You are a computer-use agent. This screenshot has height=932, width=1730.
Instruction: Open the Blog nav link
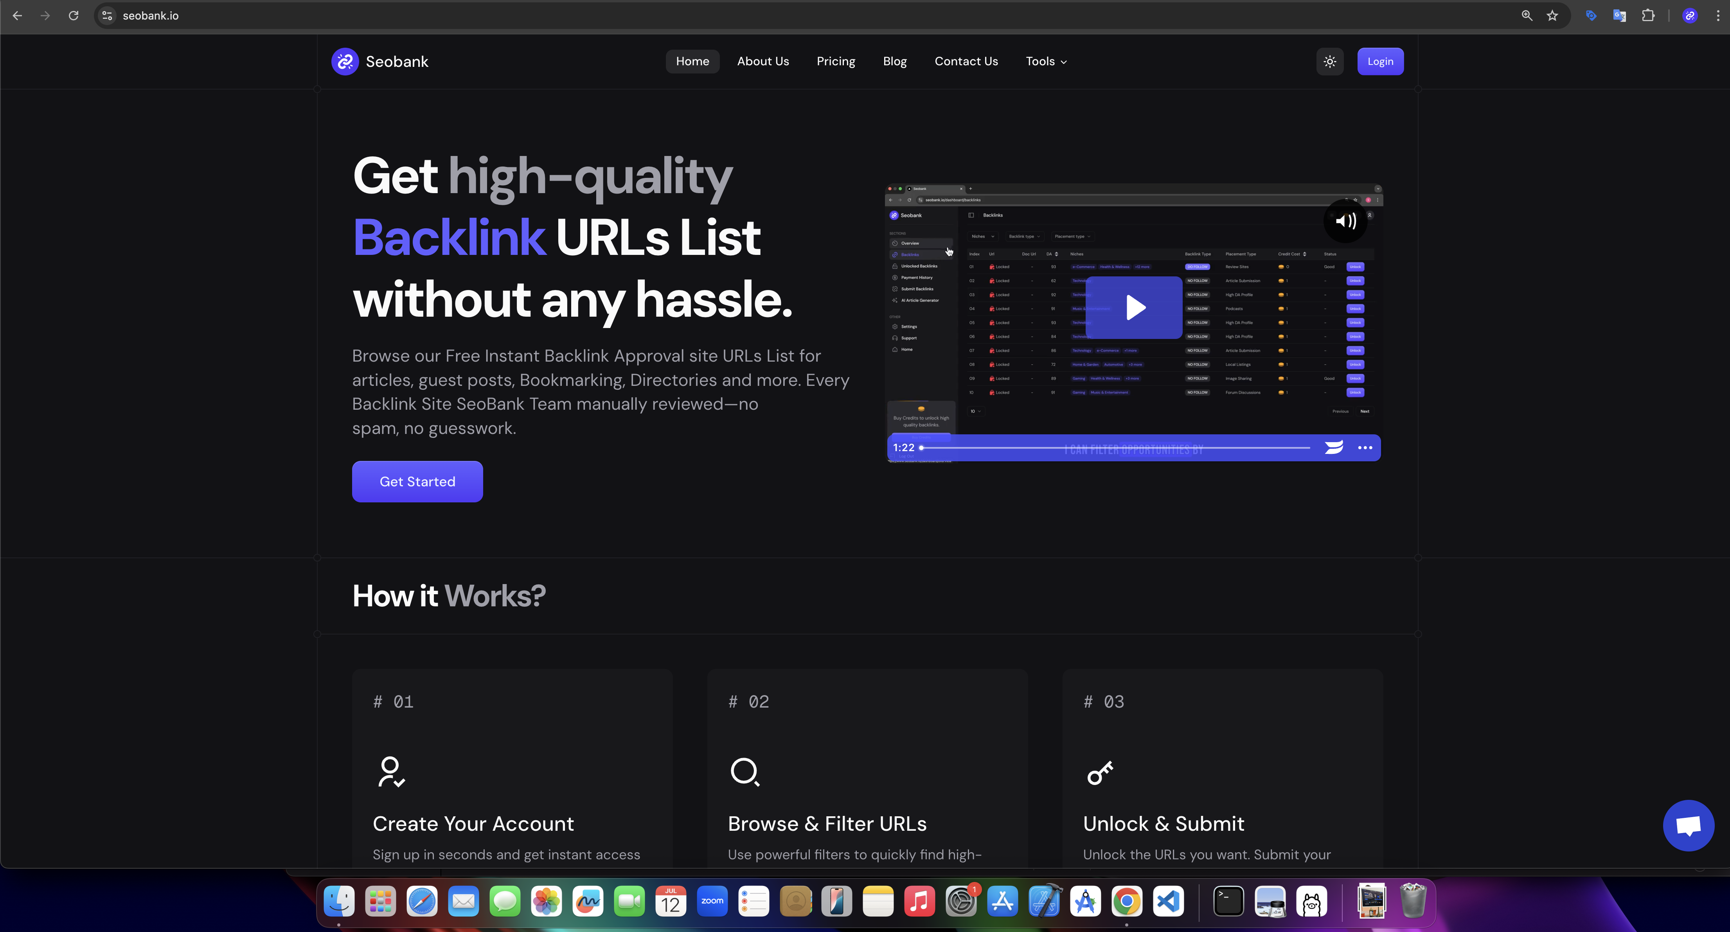click(x=895, y=62)
